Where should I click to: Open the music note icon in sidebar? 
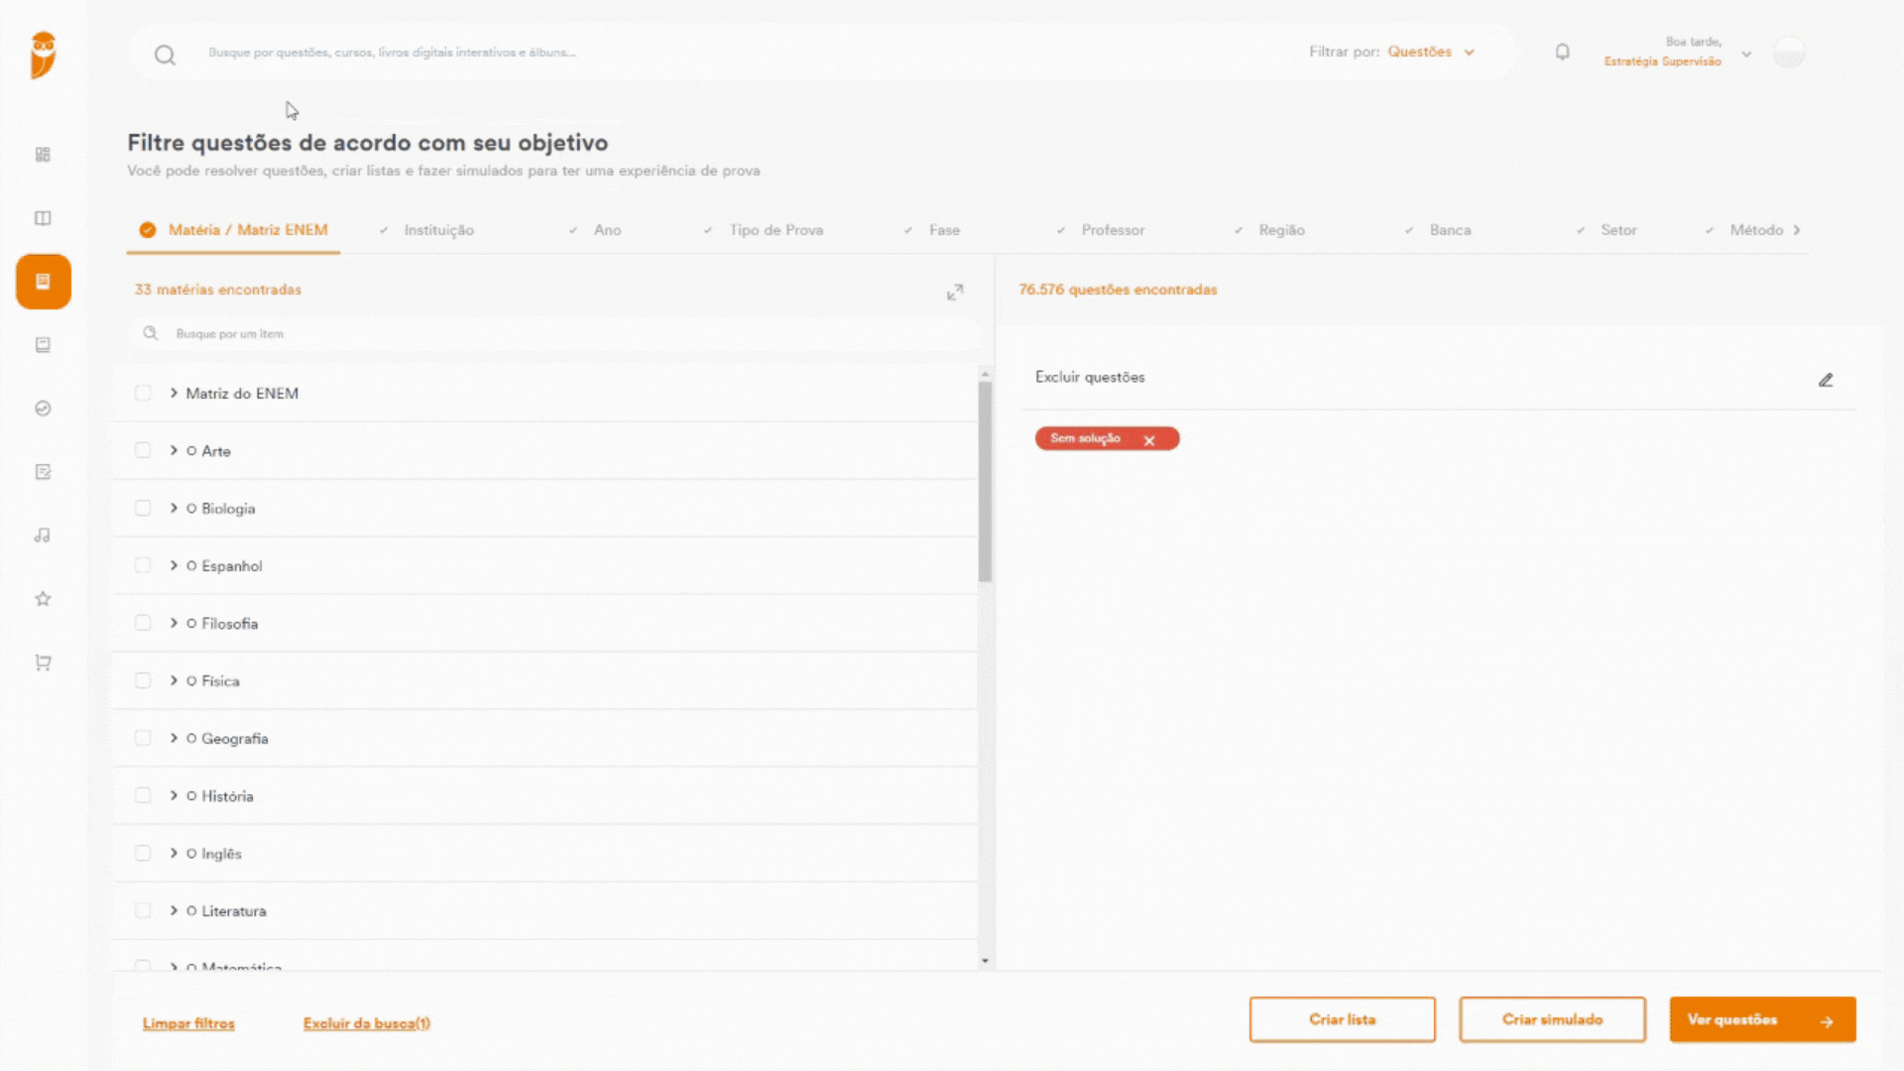(x=43, y=535)
